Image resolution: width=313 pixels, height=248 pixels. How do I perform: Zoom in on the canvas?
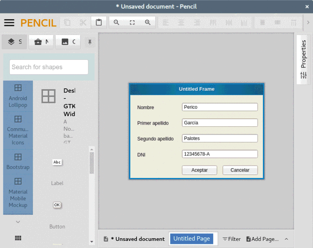(148, 23)
